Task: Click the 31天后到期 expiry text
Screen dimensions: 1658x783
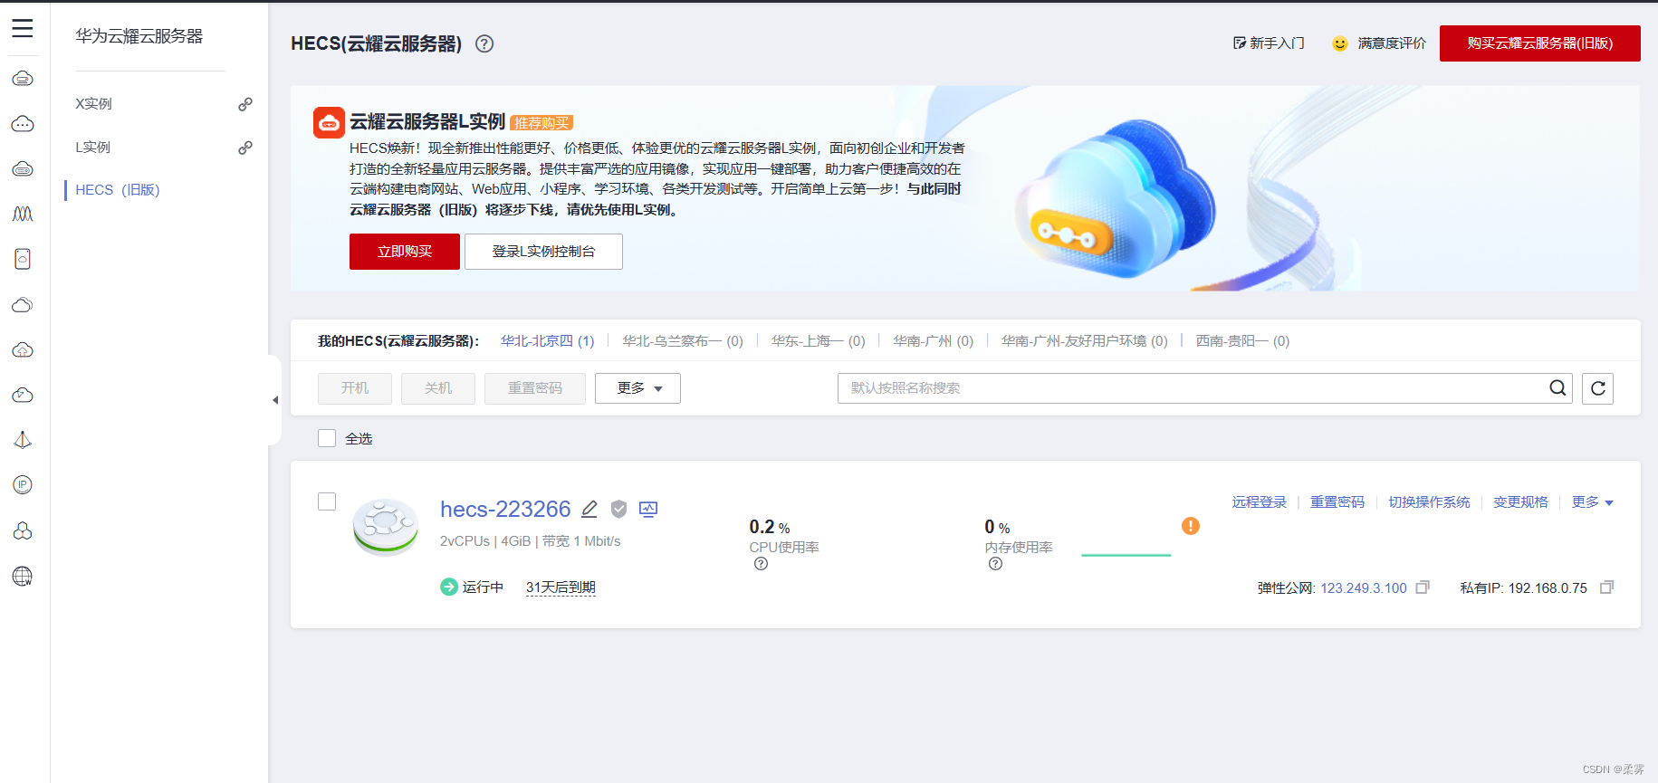Action: tap(561, 587)
